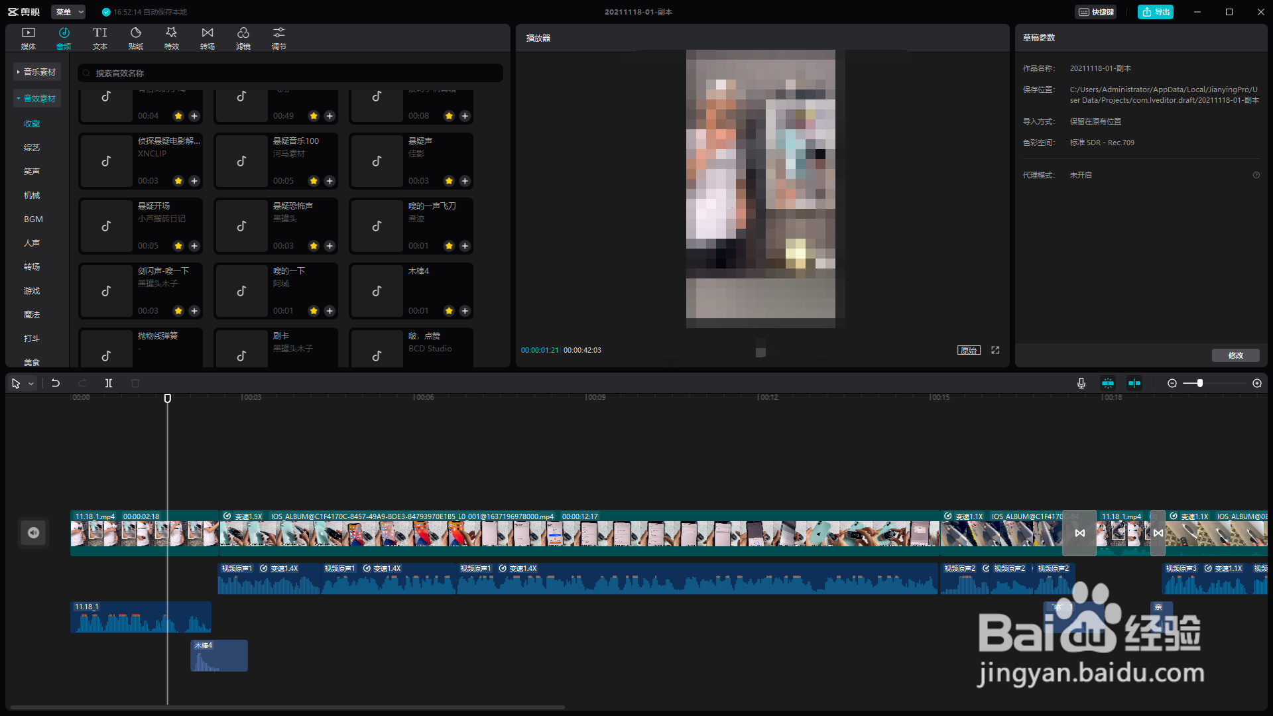
Task: Switch to the 文本 text tab
Action: tap(100, 38)
